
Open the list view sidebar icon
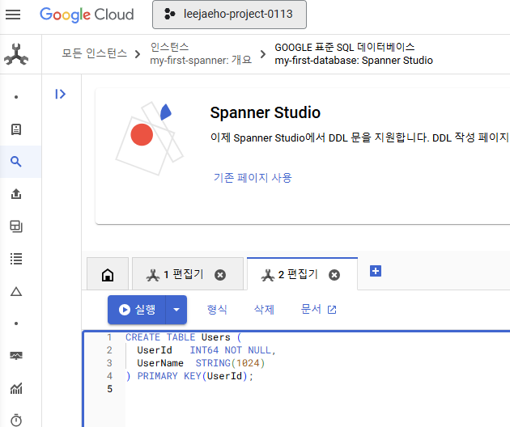click(x=16, y=259)
